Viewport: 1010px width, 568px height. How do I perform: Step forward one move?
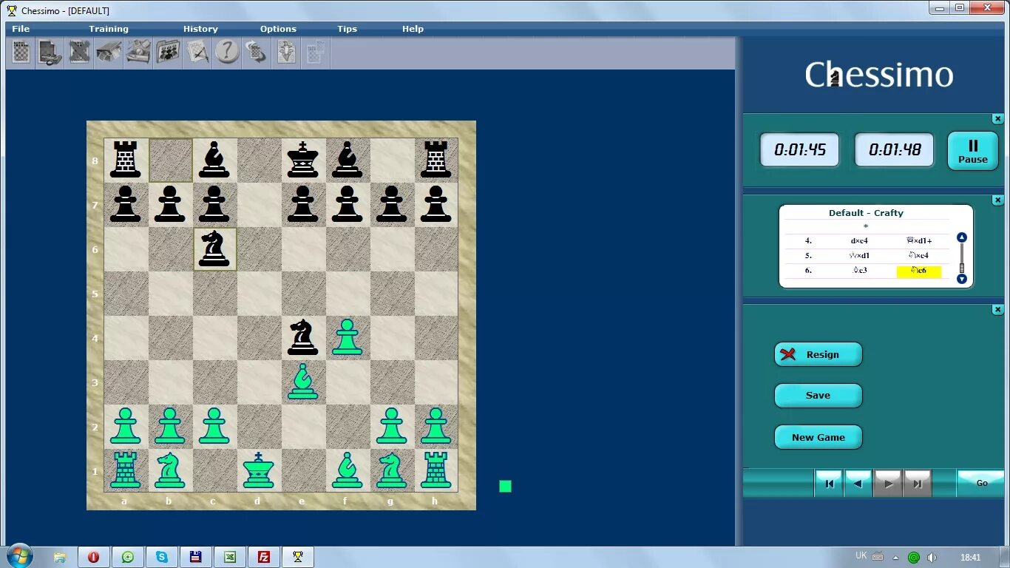tap(888, 484)
